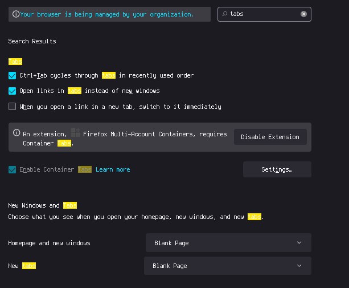Click the 'New tabs' label
The image size is (349, 288).
click(x=22, y=266)
